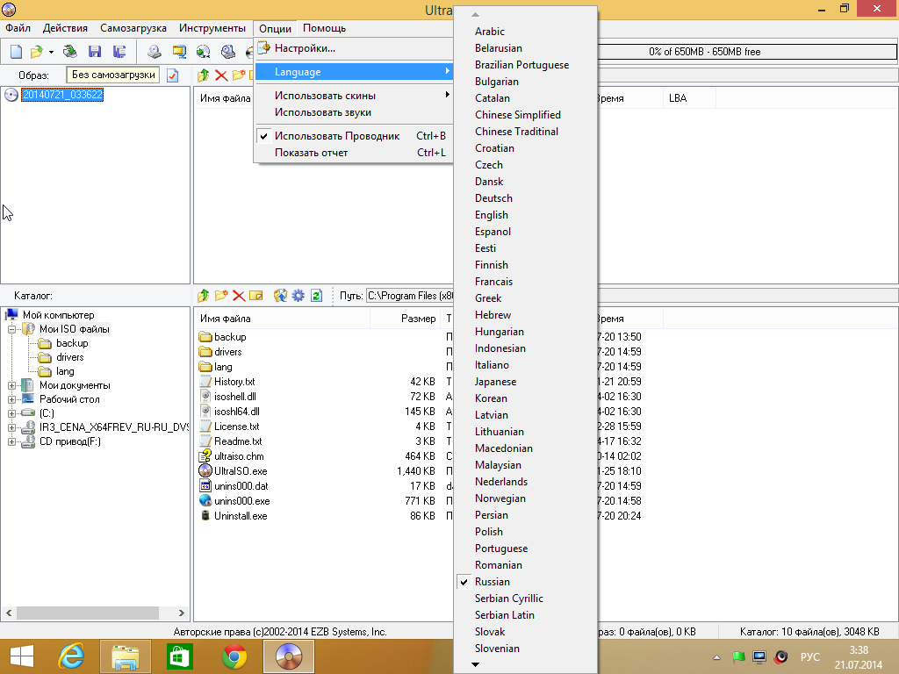Click the language list scroll-up arrow
Viewport: 899px width, 674px height.
475,14
